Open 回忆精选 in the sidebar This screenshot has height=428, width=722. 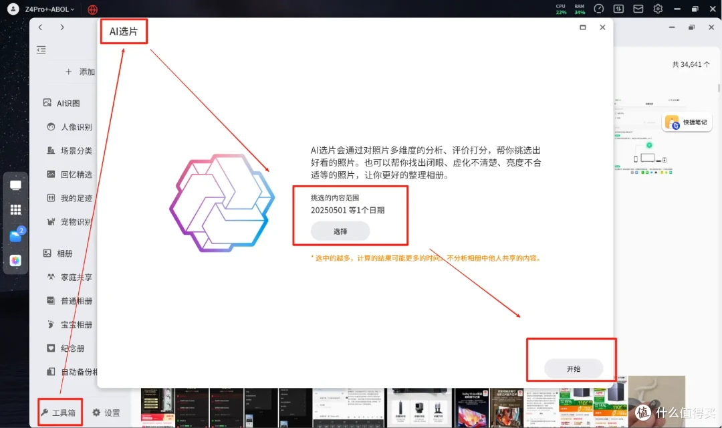(70, 174)
